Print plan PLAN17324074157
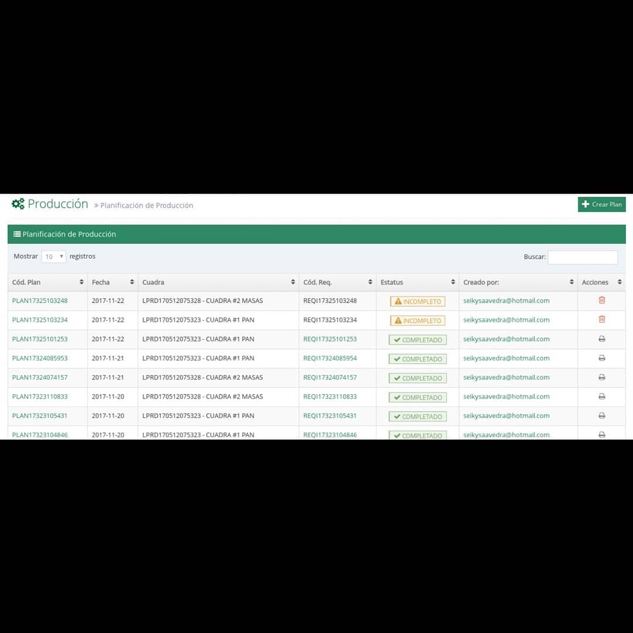The width and height of the screenshot is (633, 633). point(602,377)
